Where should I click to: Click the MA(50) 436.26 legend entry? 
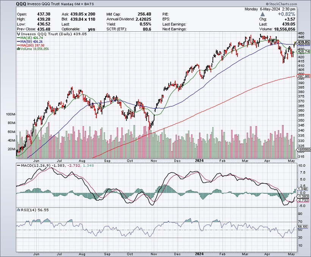click(x=31, y=42)
